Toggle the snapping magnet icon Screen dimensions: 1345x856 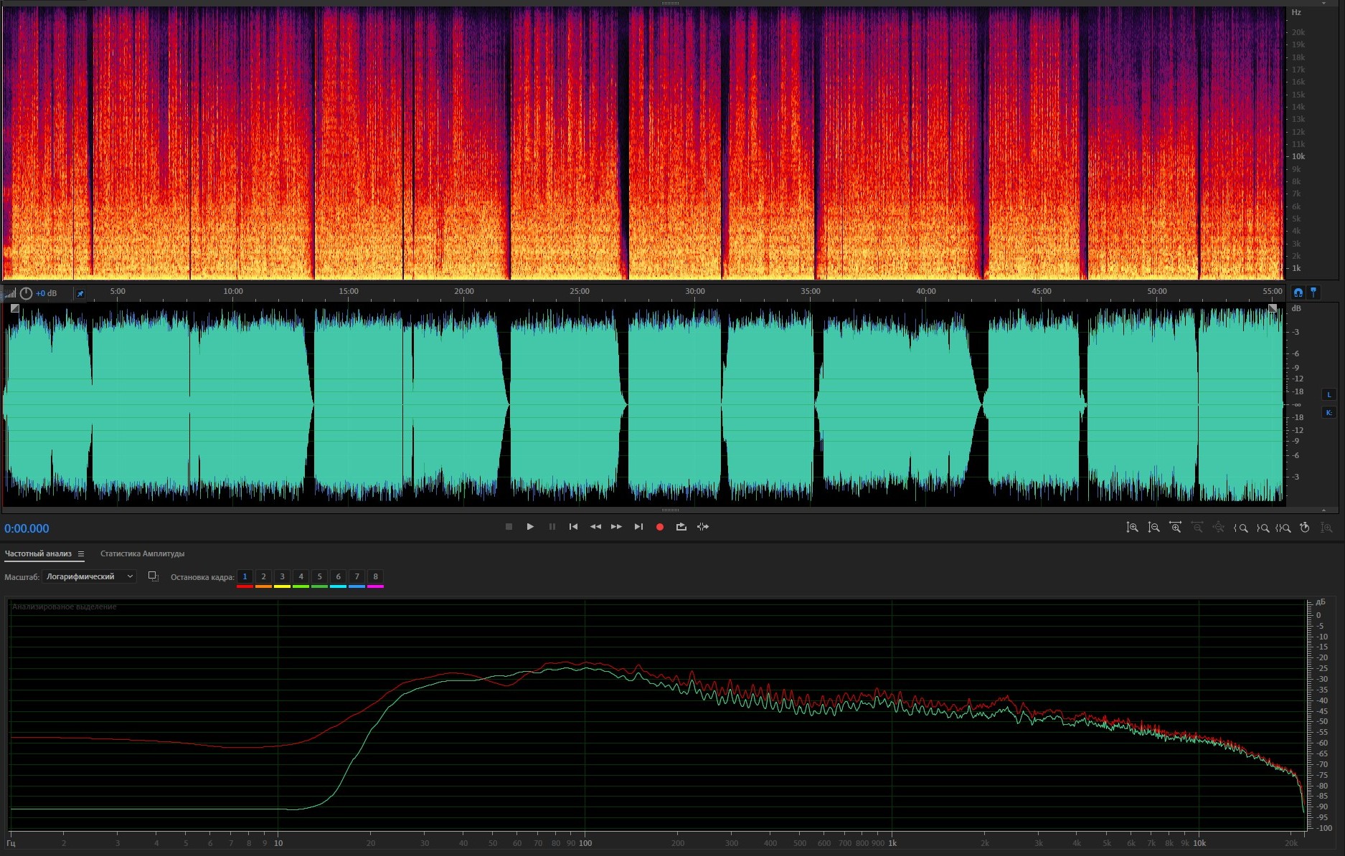click(1298, 293)
